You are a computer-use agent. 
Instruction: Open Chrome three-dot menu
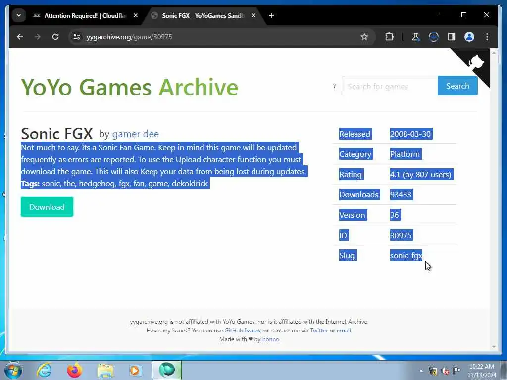pyautogui.click(x=487, y=37)
